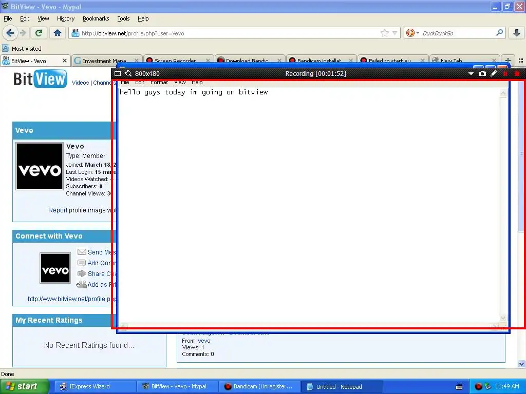Click the large Vevo profile picture

(40, 167)
